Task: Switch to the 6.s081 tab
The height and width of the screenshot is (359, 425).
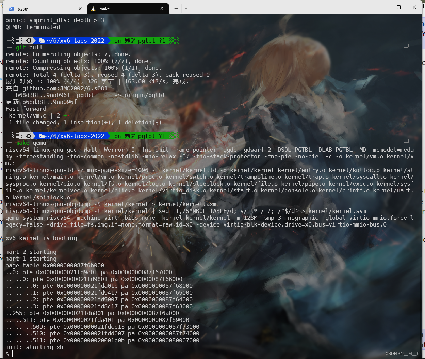Action: click(45, 9)
